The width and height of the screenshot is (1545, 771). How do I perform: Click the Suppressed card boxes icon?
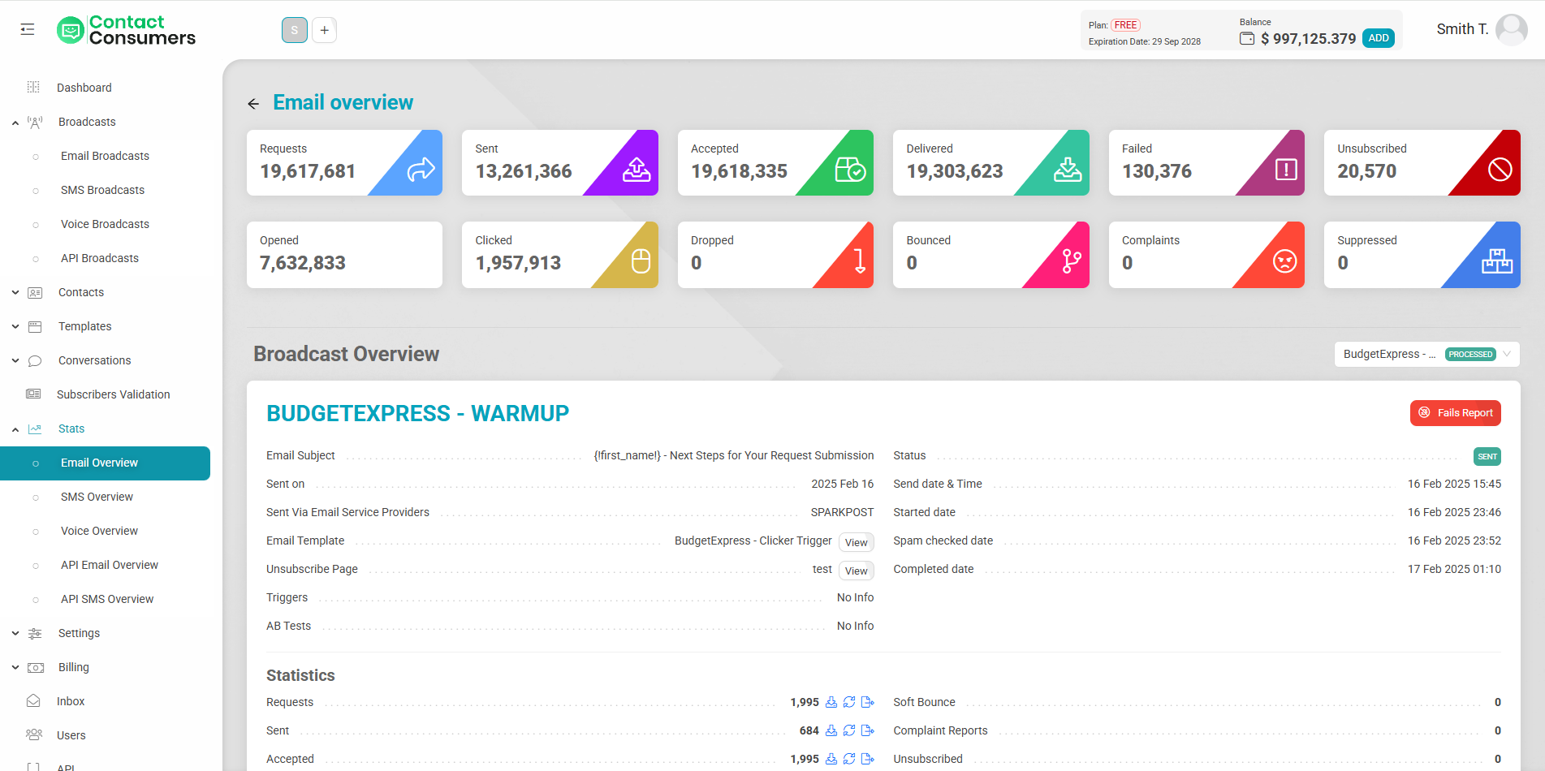coord(1497,261)
